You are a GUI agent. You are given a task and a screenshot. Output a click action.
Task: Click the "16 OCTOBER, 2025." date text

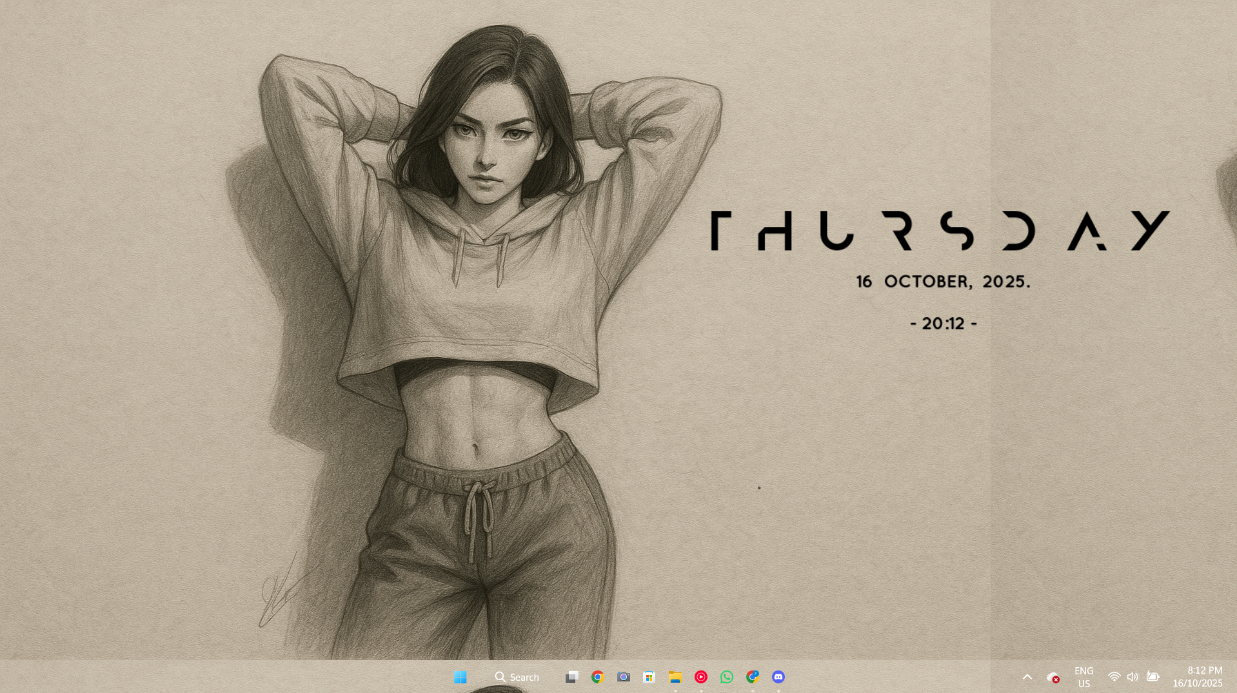[943, 282]
